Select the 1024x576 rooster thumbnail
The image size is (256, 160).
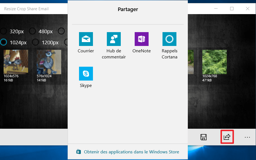(x=16, y=62)
